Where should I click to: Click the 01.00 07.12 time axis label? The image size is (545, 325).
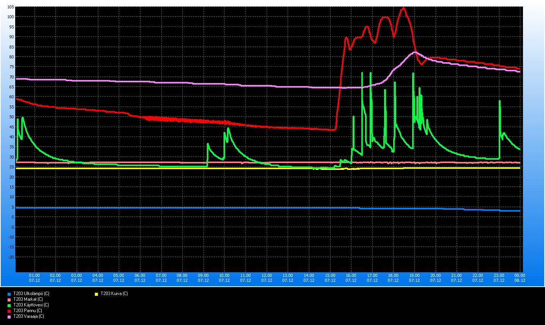(35, 278)
